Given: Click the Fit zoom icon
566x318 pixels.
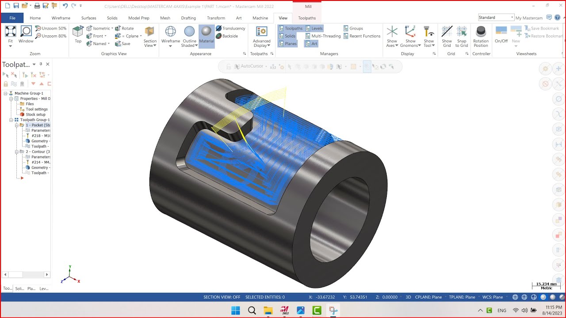Looking at the screenshot, I should 10,31.
